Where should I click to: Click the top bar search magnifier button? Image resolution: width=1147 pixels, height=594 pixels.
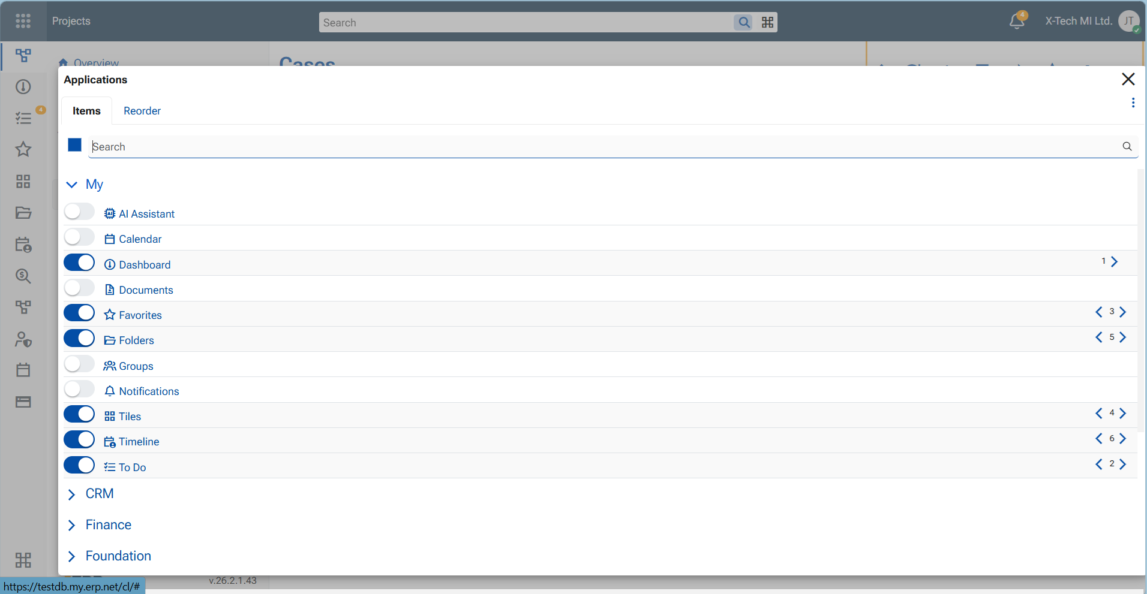click(744, 22)
